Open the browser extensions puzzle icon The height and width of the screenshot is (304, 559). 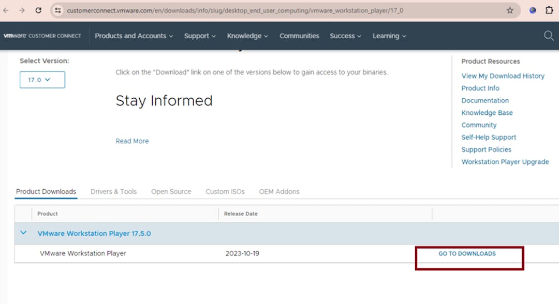pos(550,10)
